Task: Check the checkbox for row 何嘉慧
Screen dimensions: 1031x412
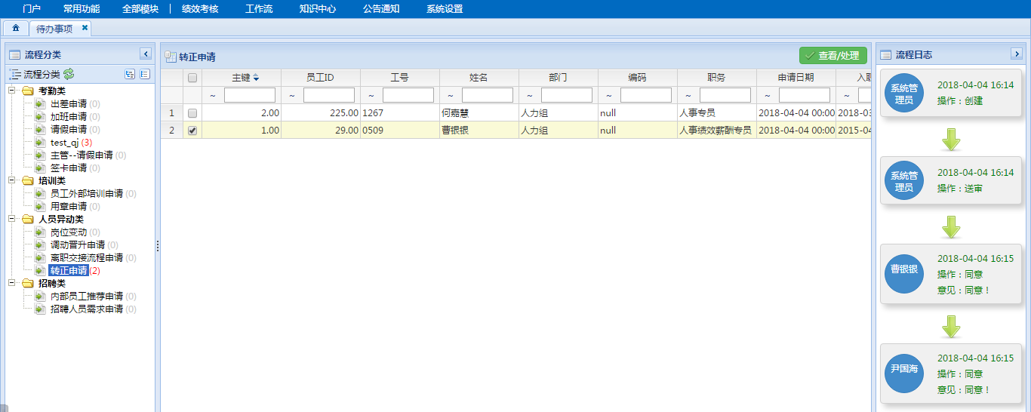Action: pyautogui.click(x=192, y=113)
